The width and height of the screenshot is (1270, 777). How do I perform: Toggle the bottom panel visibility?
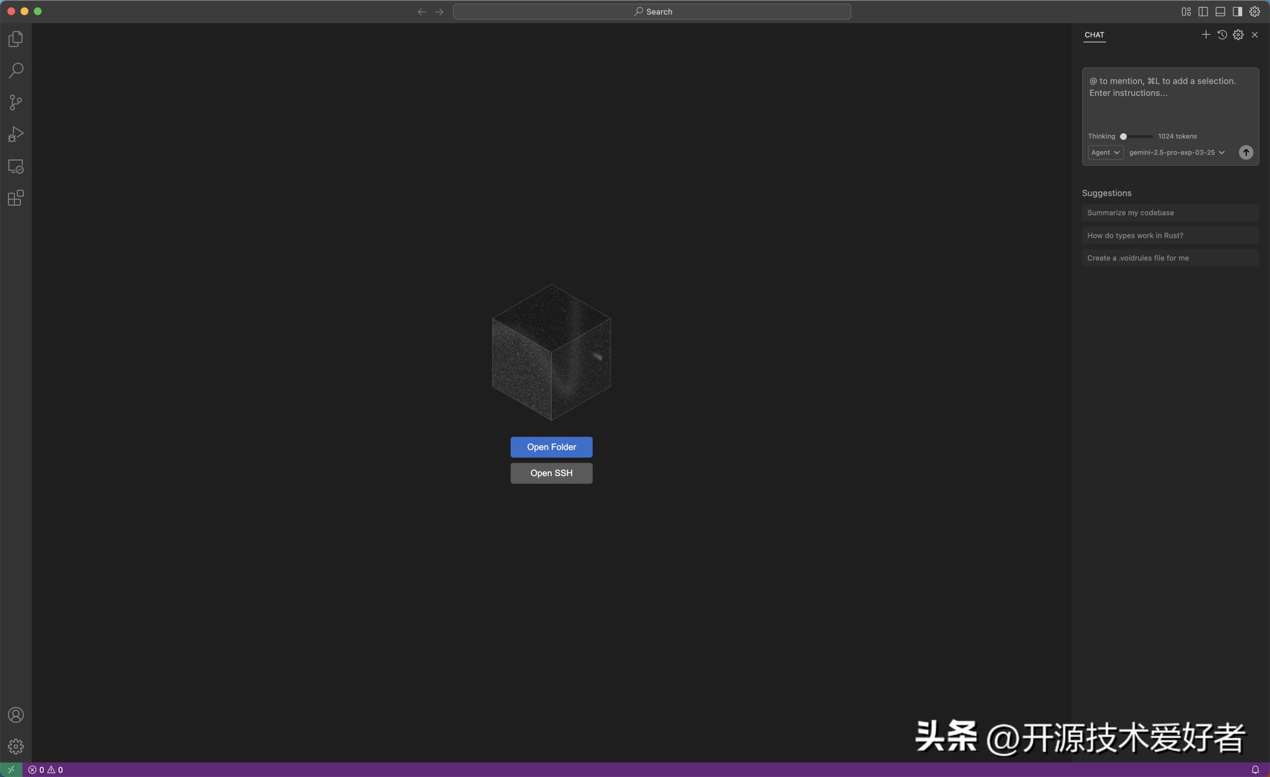pos(1220,11)
